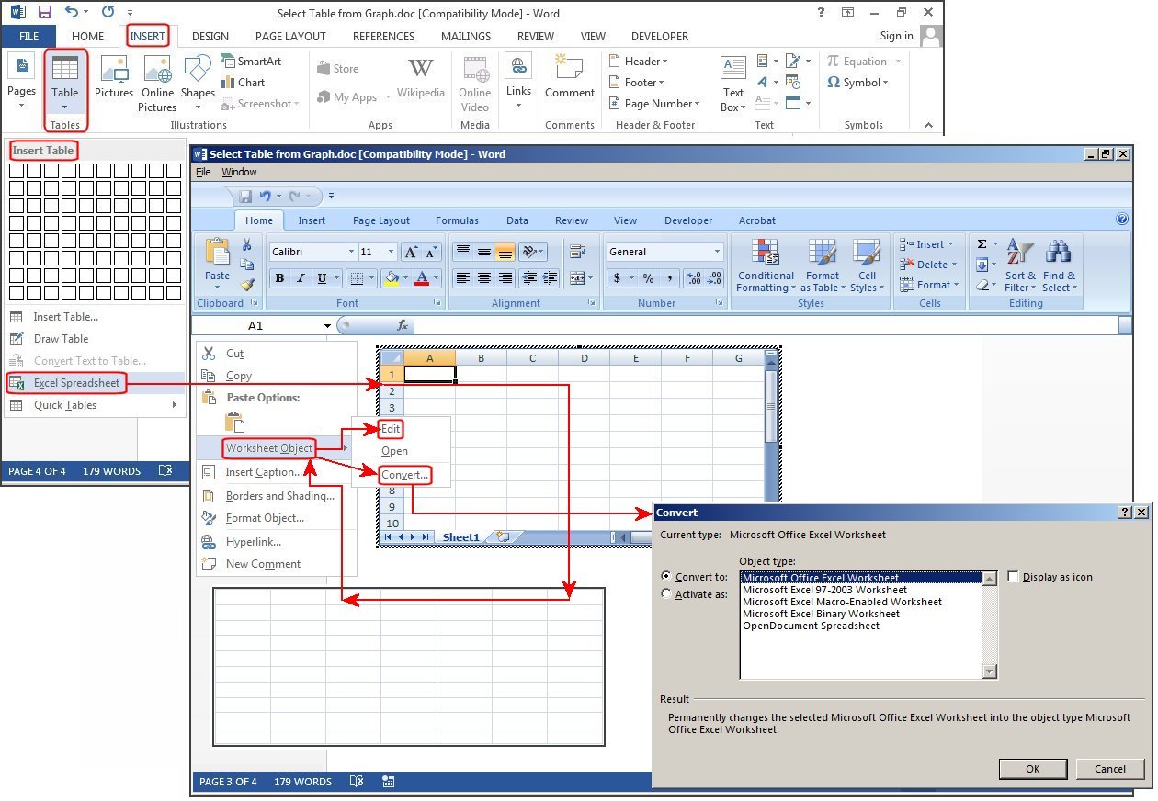Screen dimensions: 1158x801
Task: Select Cell Styles in the Excel ribbon
Action: click(x=867, y=266)
